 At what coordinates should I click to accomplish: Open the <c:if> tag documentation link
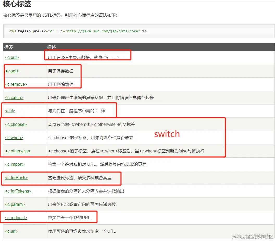[10, 111]
